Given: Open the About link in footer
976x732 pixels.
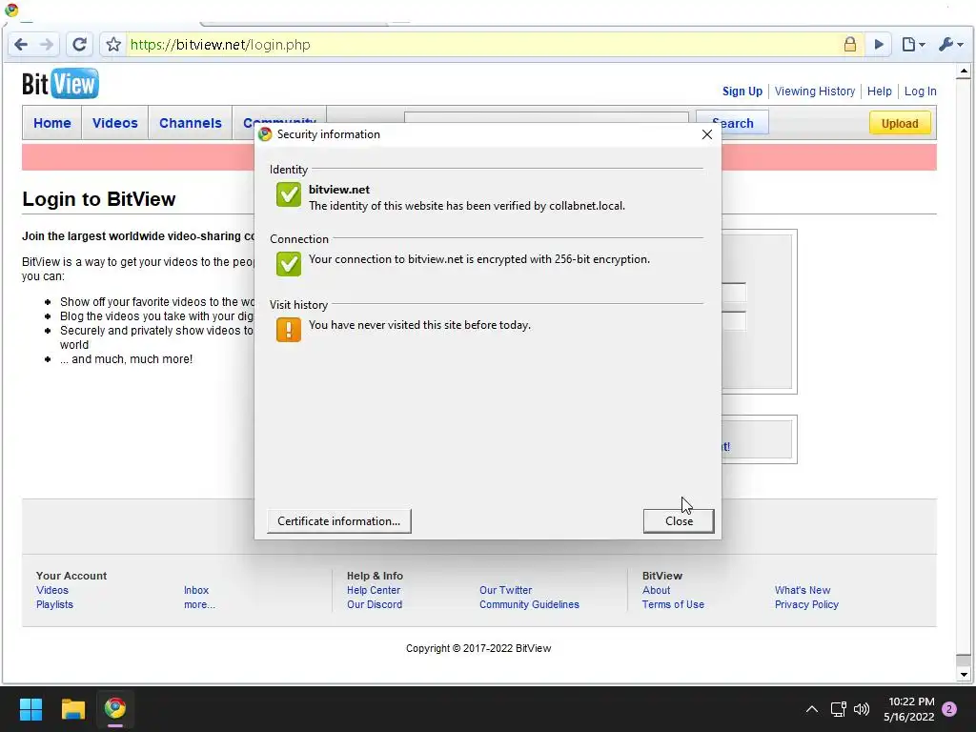Looking at the screenshot, I should pos(656,590).
